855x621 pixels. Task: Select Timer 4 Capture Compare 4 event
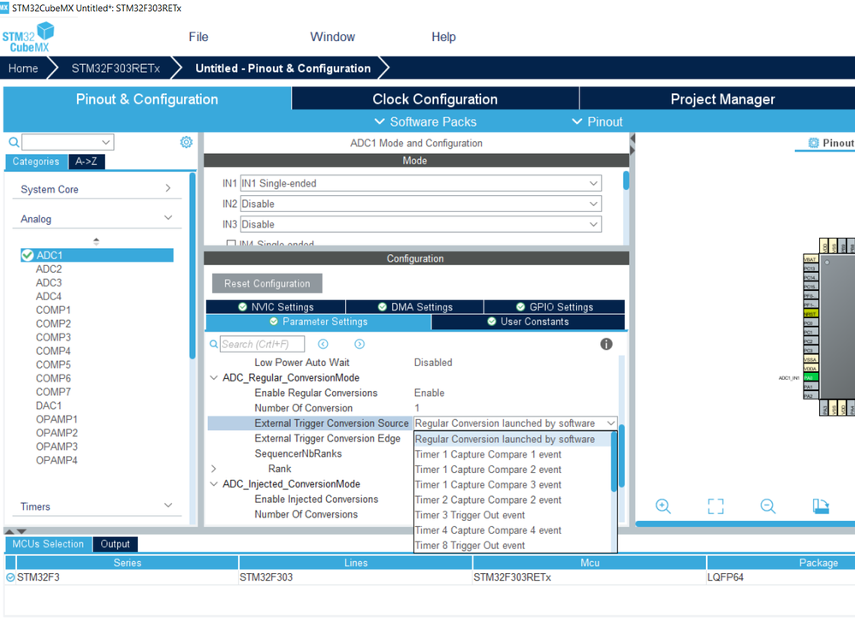513,530
